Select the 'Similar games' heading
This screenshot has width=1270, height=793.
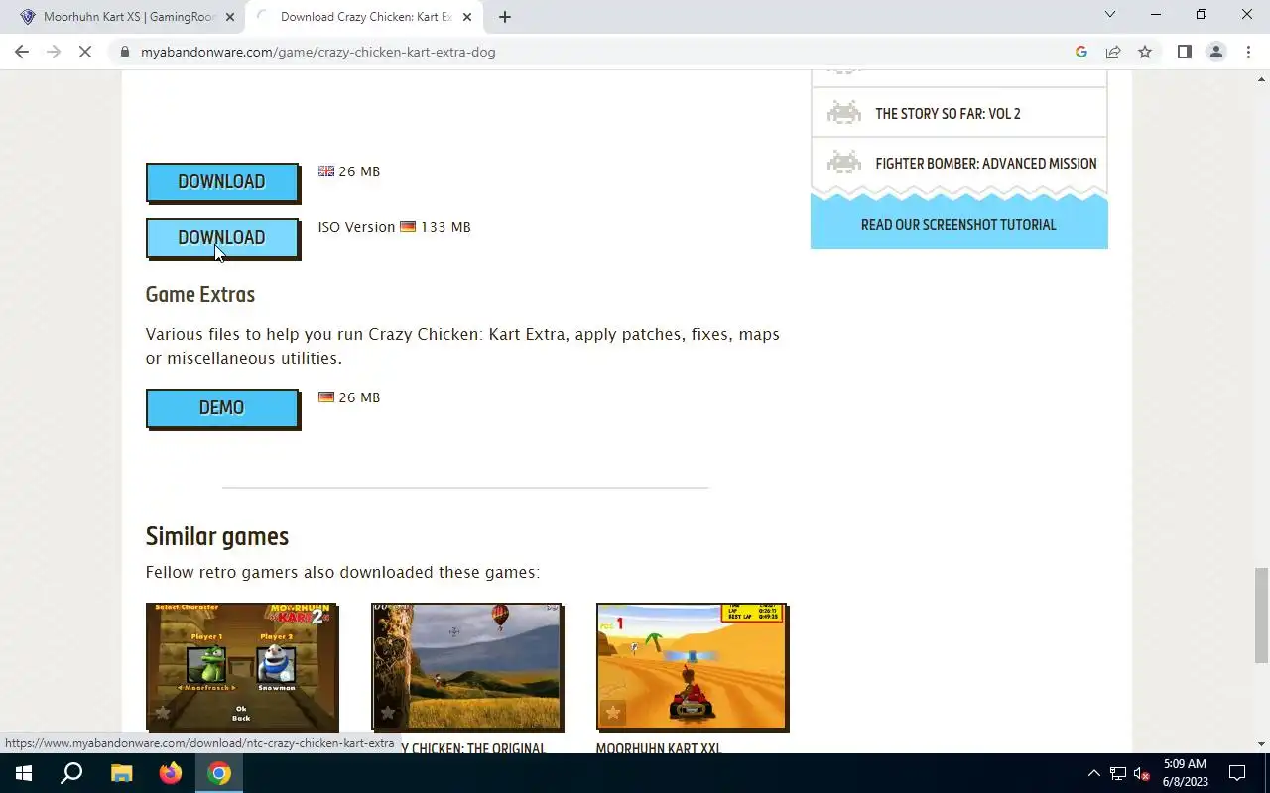[x=217, y=536]
